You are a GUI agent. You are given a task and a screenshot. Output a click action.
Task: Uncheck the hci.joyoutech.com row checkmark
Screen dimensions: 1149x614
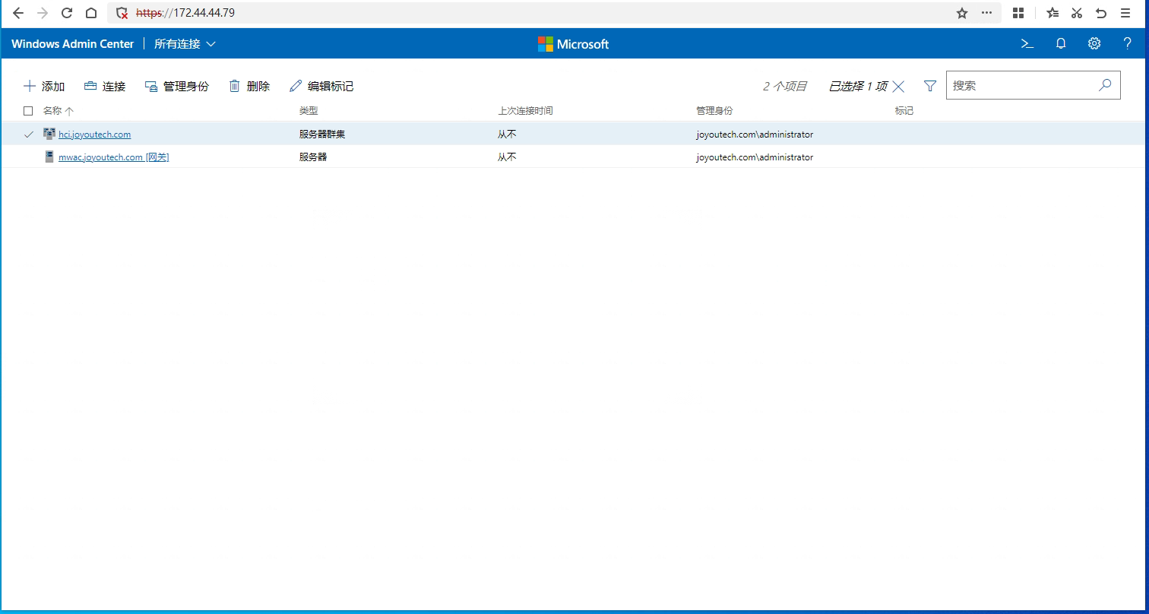pyautogui.click(x=29, y=135)
